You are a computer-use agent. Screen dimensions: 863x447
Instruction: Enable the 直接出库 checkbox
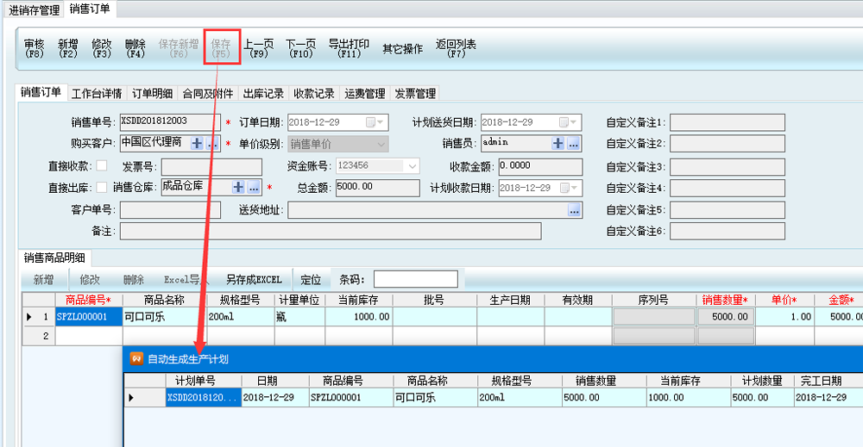pyautogui.click(x=102, y=187)
